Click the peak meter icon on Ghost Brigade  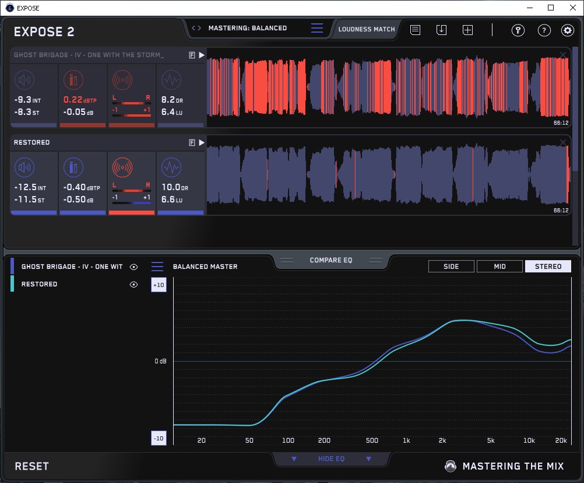click(x=73, y=80)
